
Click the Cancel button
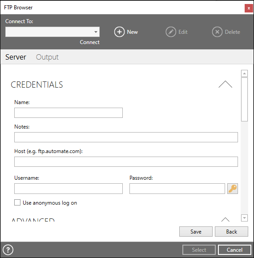234,250
